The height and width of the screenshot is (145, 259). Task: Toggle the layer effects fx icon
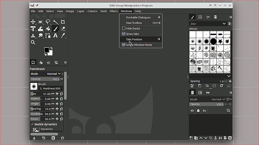pyautogui.click(x=204, y=111)
